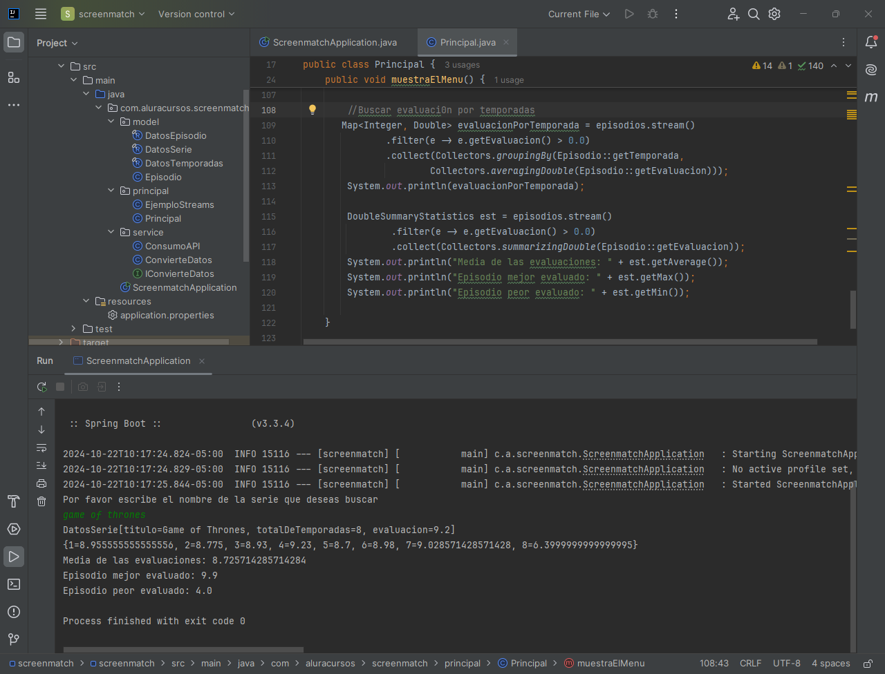Viewport: 885px width, 674px height.
Task: Rerun ScreenmatchApplication in Run panel
Action: (x=41, y=387)
